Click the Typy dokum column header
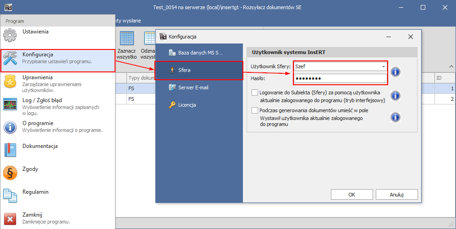This screenshot has height=229, width=456. [x=141, y=78]
